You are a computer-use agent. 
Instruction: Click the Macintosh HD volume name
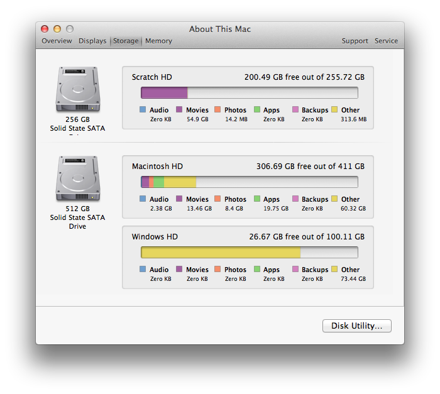157,167
